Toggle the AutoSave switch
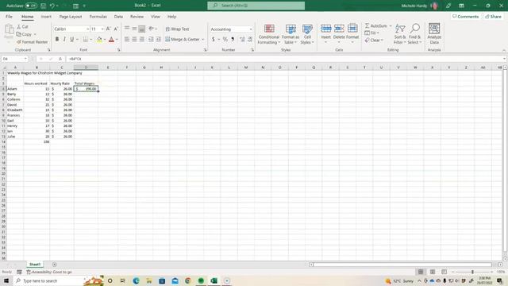Image resolution: width=508 pixels, height=286 pixels. pyautogui.click(x=31, y=6)
